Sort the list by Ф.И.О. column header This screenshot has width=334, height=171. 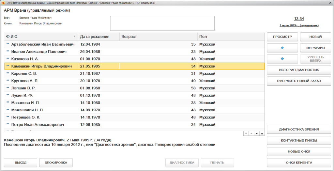point(39,37)
